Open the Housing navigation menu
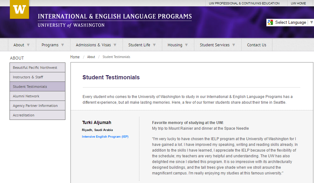The width and height of the screenshot is (314, 183). (175, 45)
